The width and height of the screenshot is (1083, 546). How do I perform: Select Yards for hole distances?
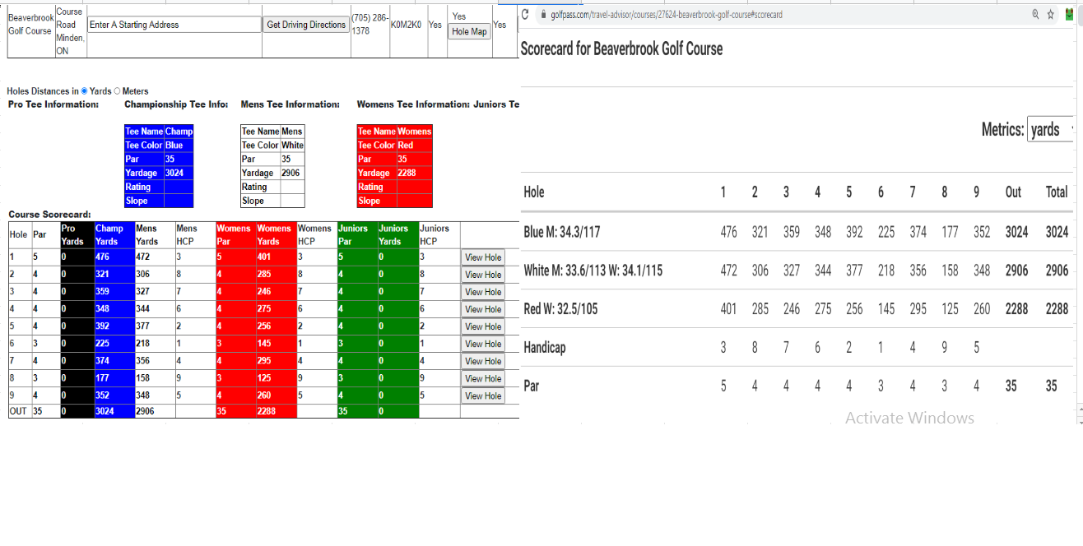tap(84, 91)
